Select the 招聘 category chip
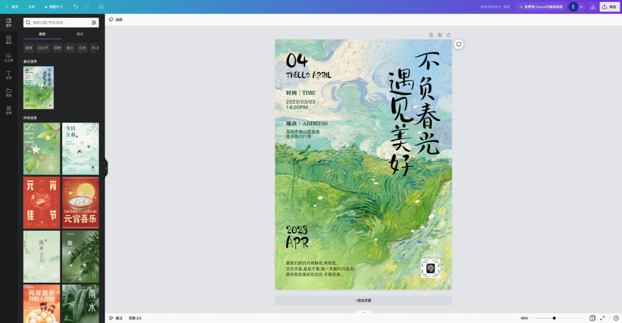 click(x=57, y=48)
